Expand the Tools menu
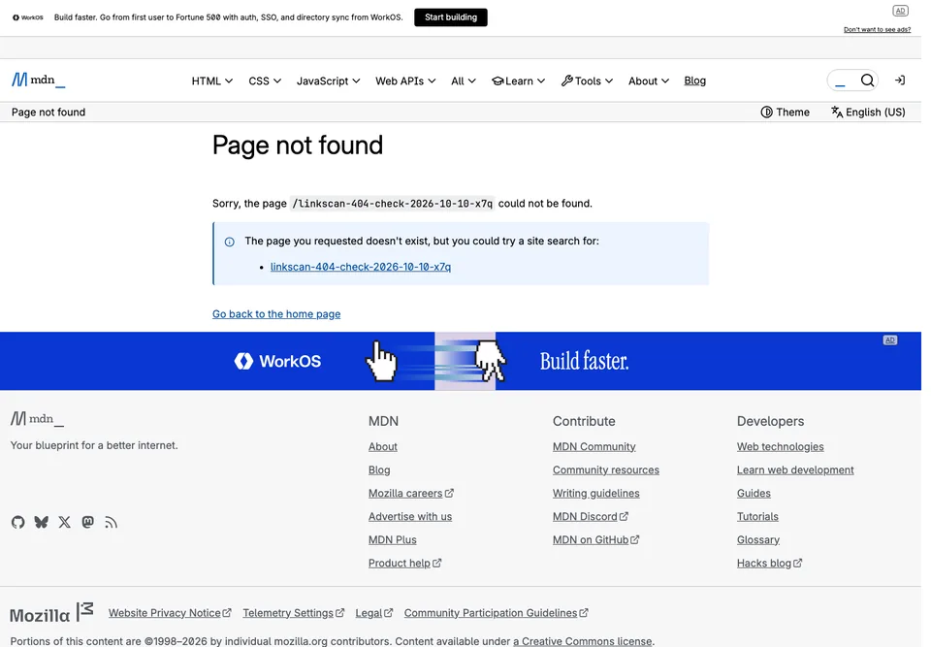The image size is (931, 647). click(588, 81)
